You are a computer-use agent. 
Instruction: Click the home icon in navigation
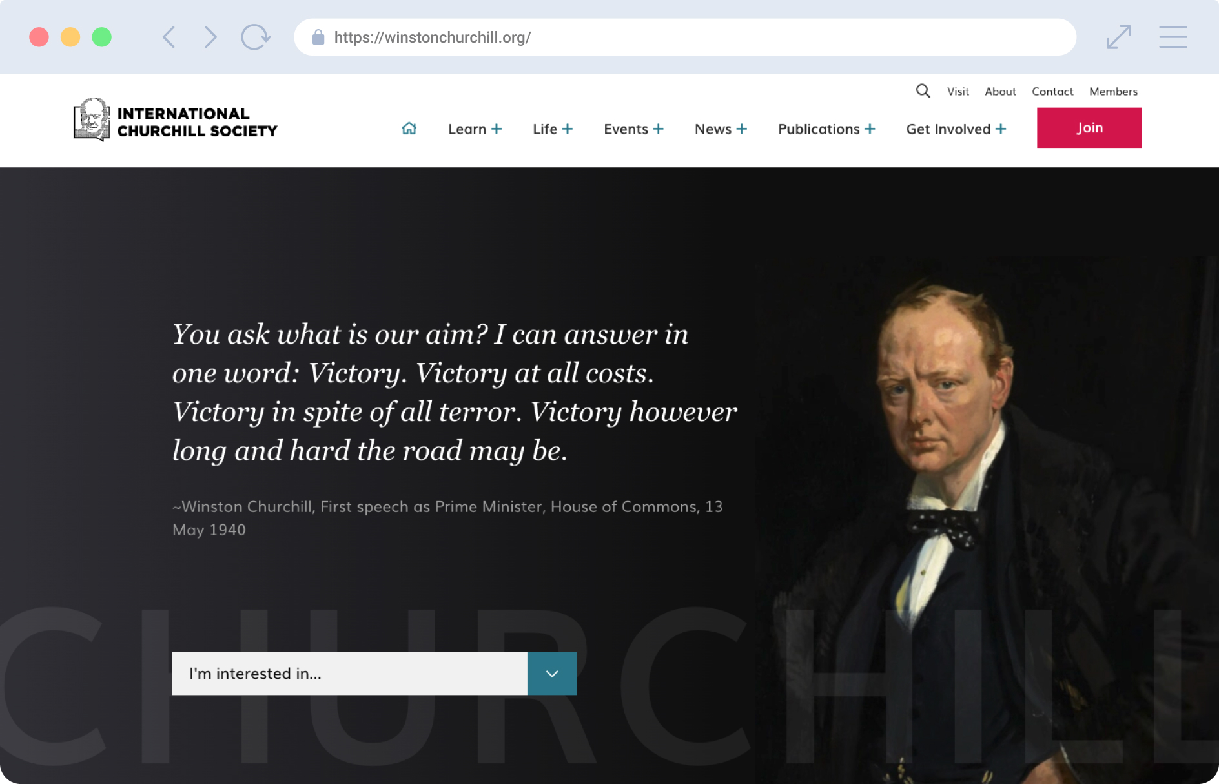click(x=409, y=129)
